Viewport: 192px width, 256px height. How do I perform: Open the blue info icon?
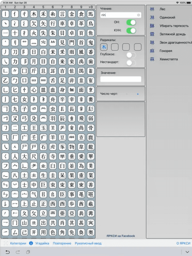31,243
